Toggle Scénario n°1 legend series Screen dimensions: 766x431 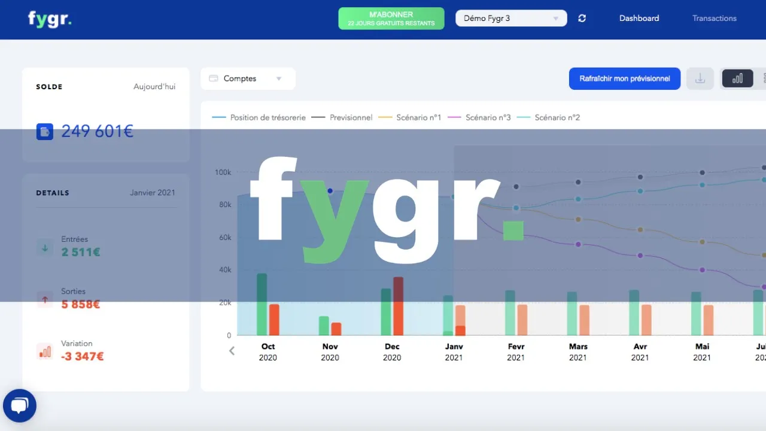click(x=411, y=117)
